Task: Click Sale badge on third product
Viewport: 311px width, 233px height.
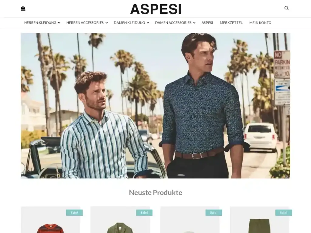Action: pos(214,213)
